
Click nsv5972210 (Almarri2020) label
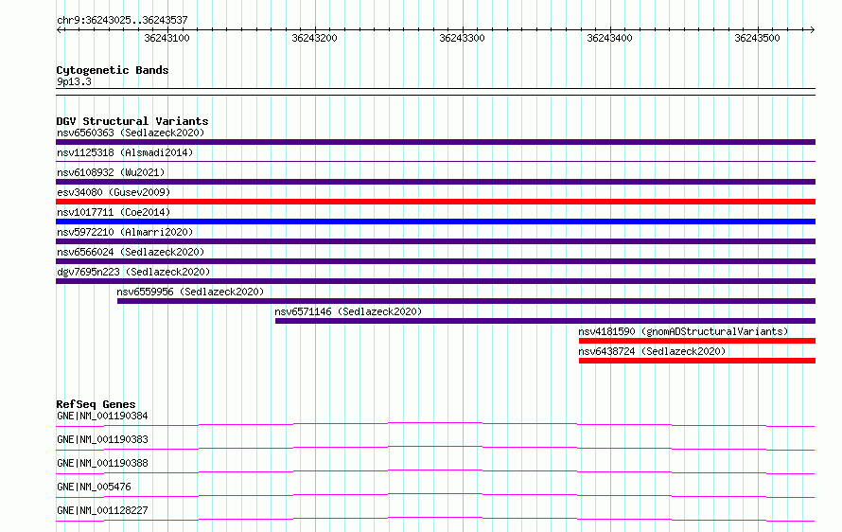click(125, 232)
